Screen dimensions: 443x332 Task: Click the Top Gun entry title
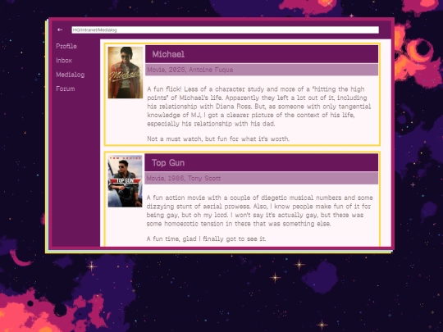coord(168,162)
